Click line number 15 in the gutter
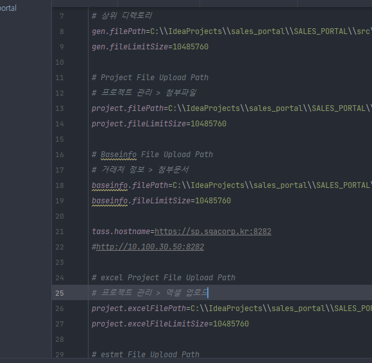The height and width of the screenshot is (363, 372). pyautogui.click(x=60, y=140)
